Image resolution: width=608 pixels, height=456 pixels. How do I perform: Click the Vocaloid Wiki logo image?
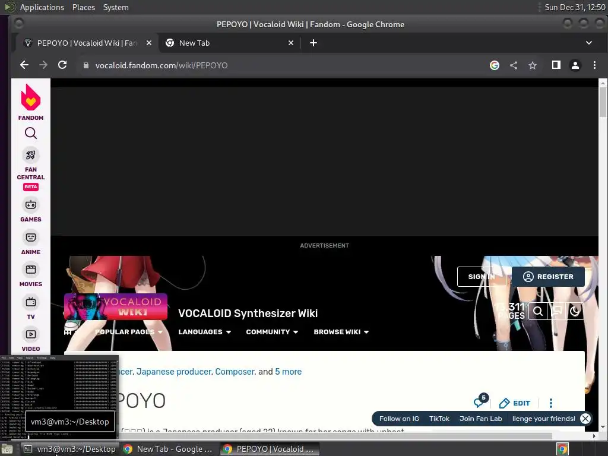tap(116, 307)
